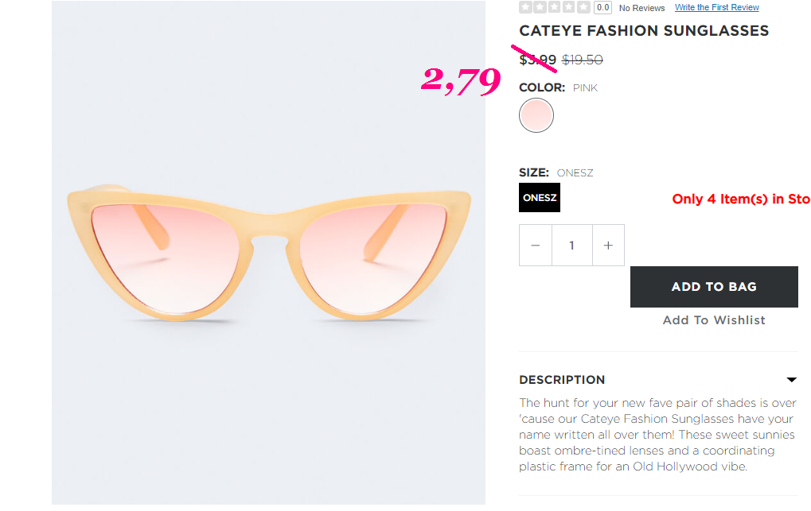Image resolution: width=811 pixels, height=511 pixels.
Task: Click the No Reviews text
Action: coord(641,8)
